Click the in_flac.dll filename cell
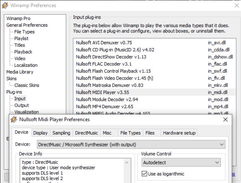Image resolution: width=241 pixels, height=183 pixels. pyautogui.click(x=217, y=64)
